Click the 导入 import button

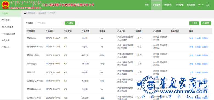coord(194,23)
